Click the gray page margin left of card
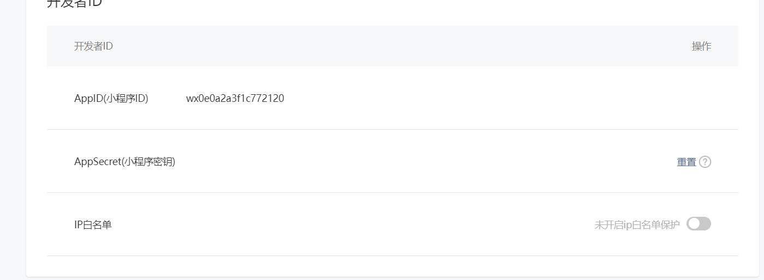 click(x=13, y=140)
